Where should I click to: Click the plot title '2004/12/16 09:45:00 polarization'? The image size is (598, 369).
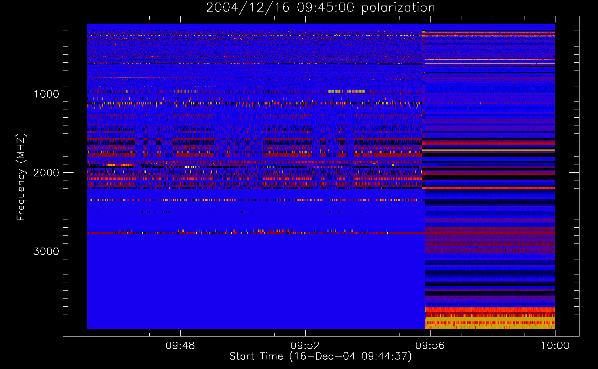[320, 7]
